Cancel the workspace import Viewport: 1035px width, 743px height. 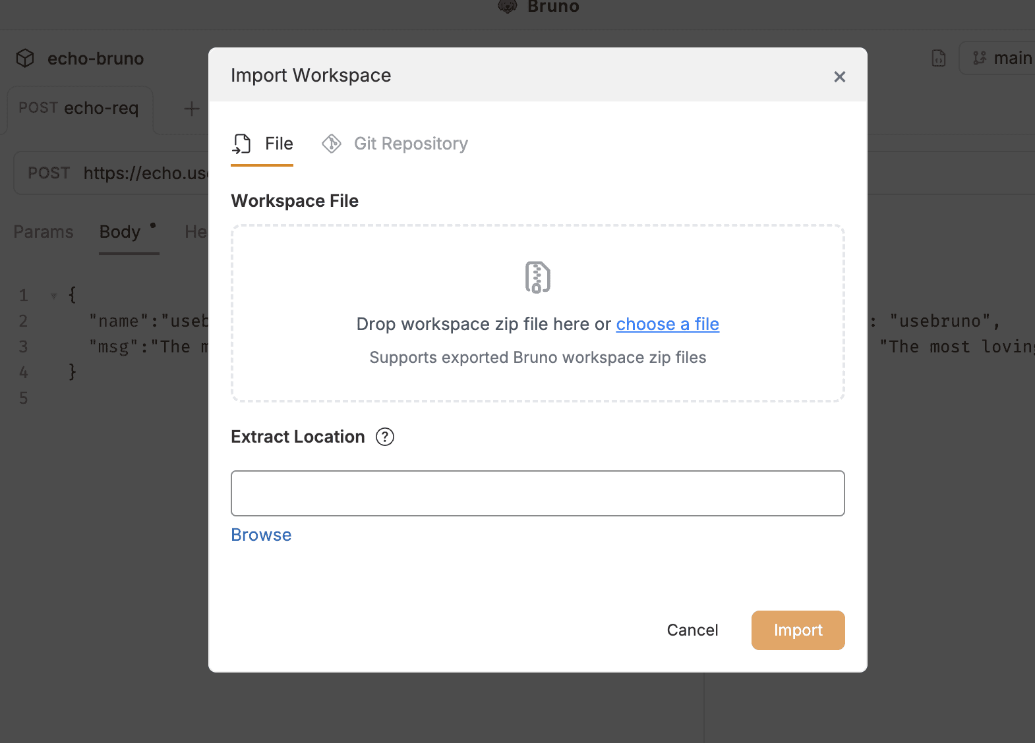[692, 630]
